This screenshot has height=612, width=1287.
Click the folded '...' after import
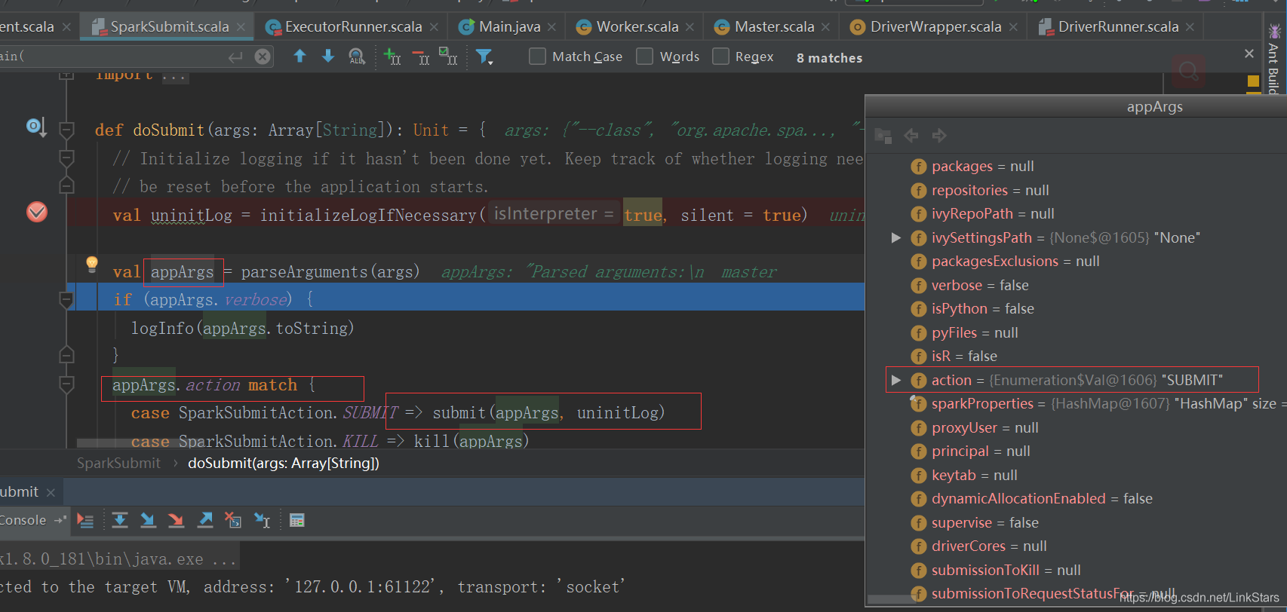point(174,75)
